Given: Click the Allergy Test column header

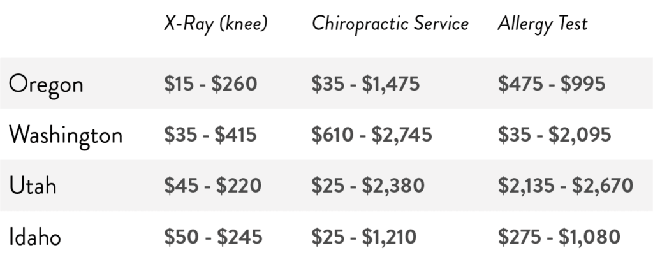Looking at the screenshot, I should click(x=543, y=25).
